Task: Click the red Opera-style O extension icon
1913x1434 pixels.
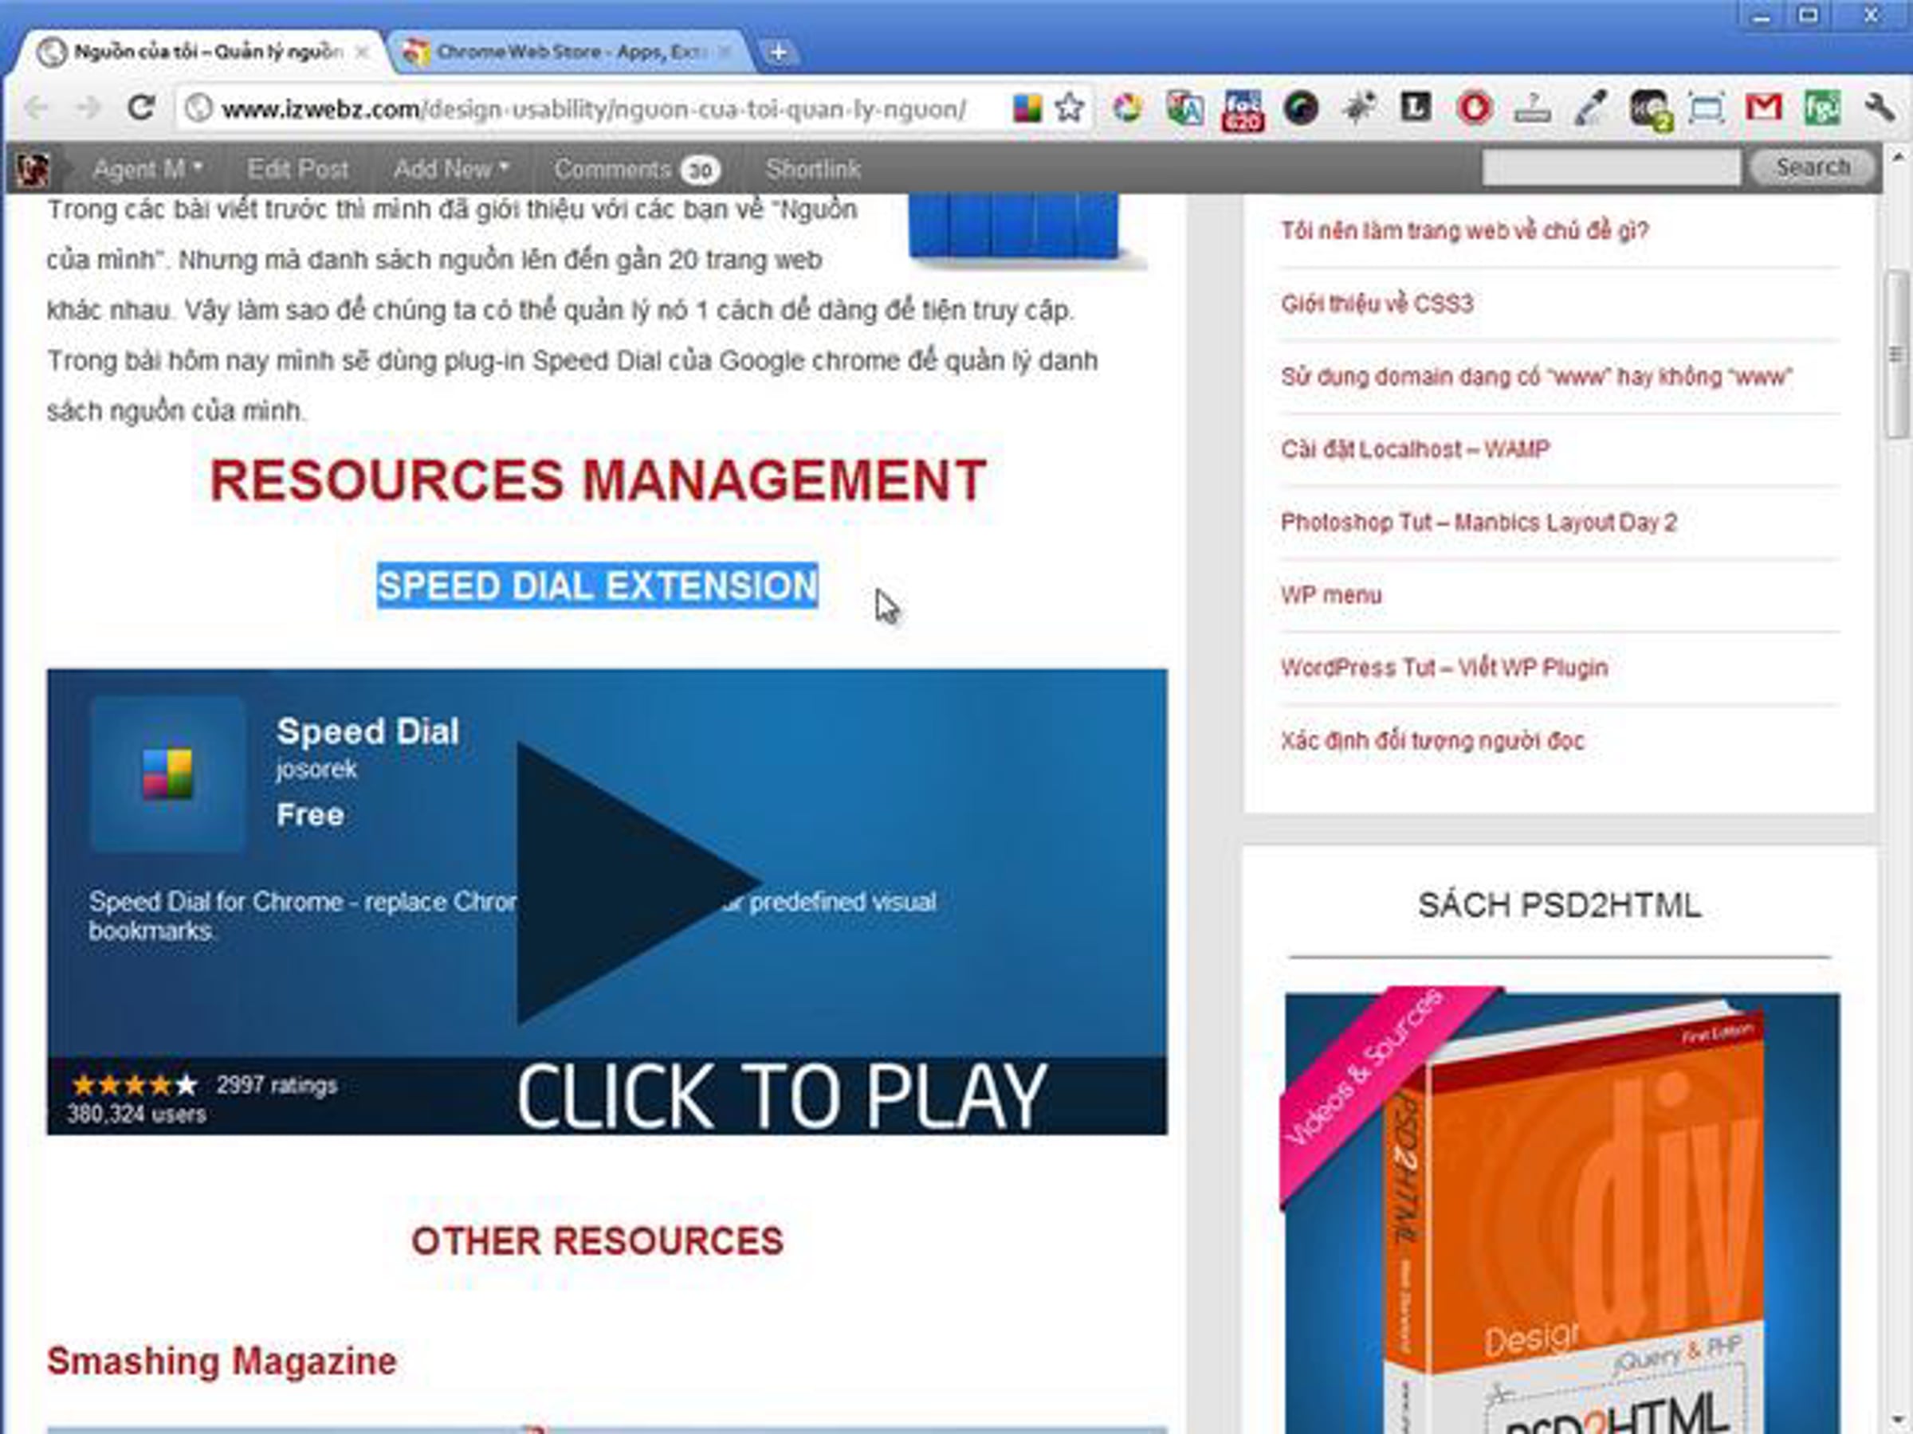Action: 1474,109
